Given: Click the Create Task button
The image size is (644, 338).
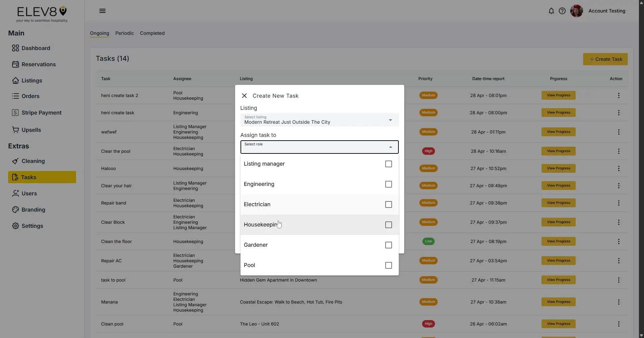Looking at the screenshot, I should [605, 59].
